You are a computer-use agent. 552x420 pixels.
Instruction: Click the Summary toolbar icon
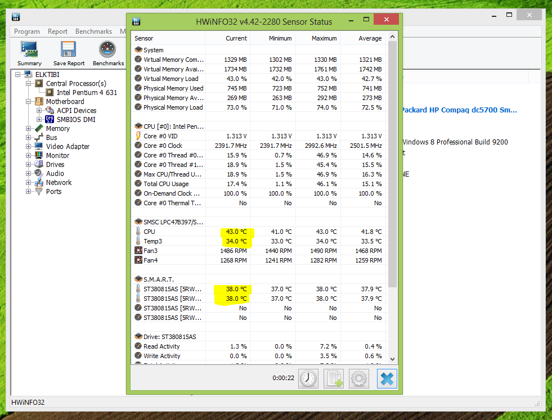[29, 50]
